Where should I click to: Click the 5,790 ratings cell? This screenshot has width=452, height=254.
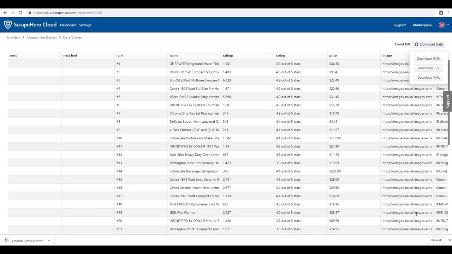coord(248,97)
